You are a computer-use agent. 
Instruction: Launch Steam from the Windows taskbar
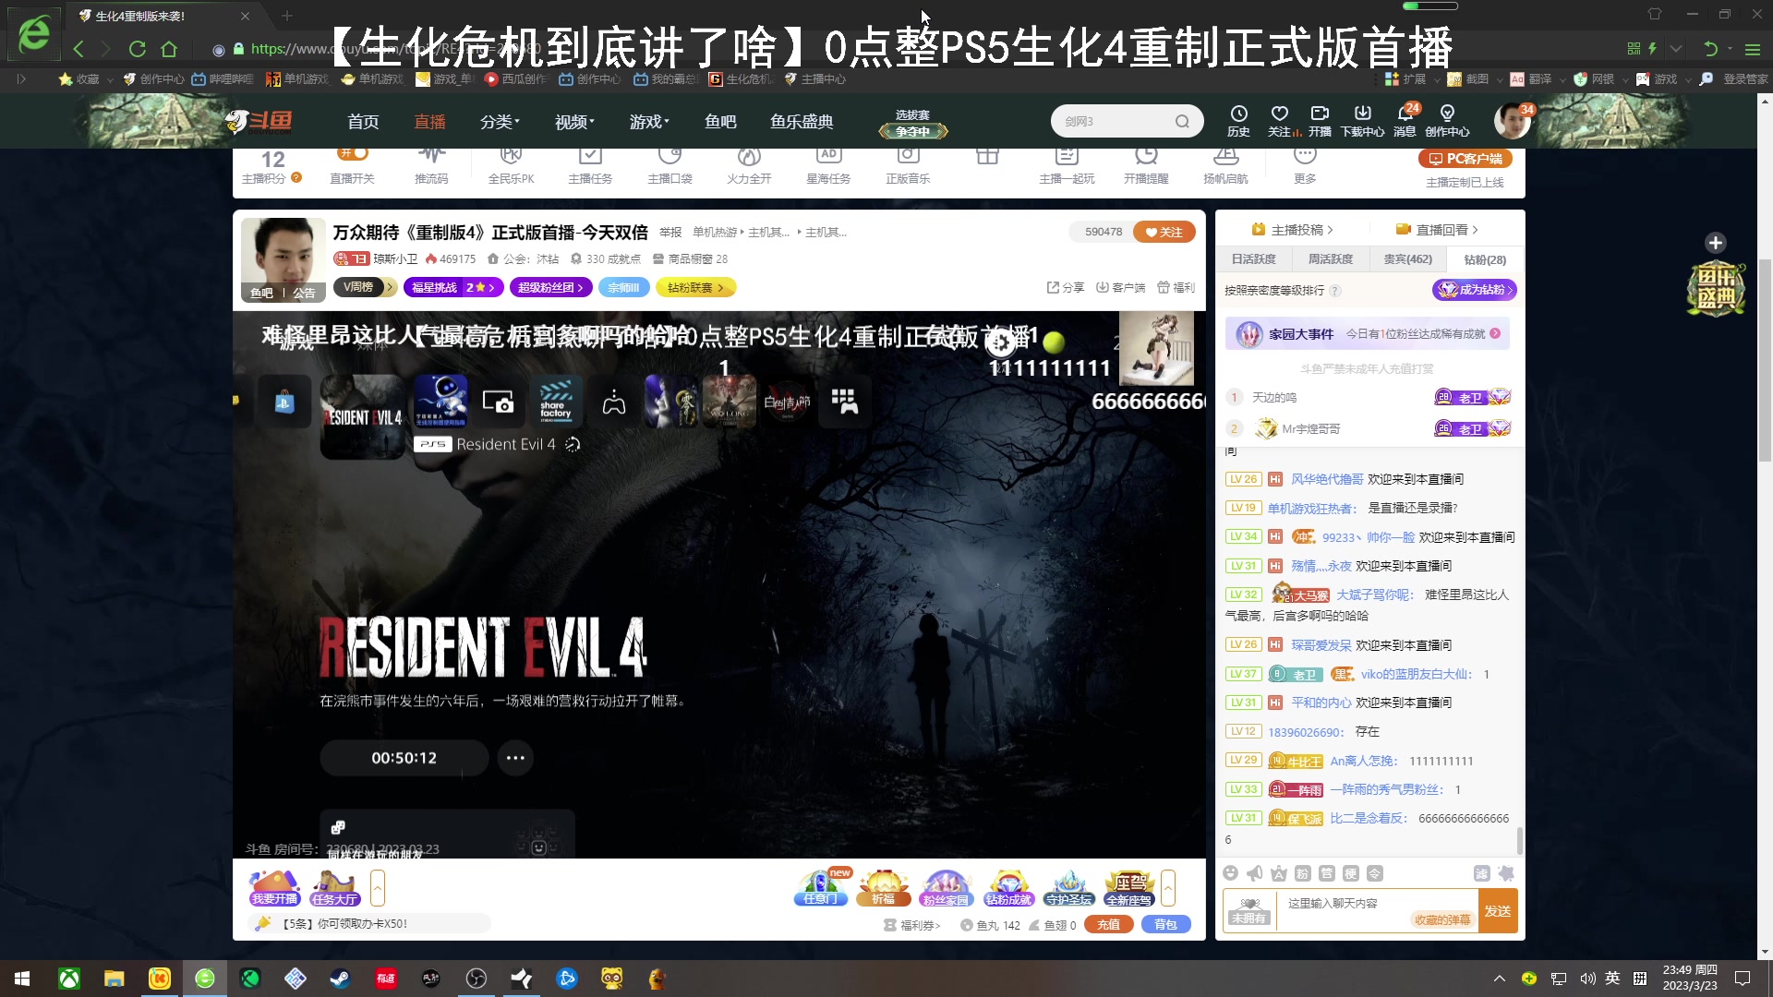pos(340,979)
